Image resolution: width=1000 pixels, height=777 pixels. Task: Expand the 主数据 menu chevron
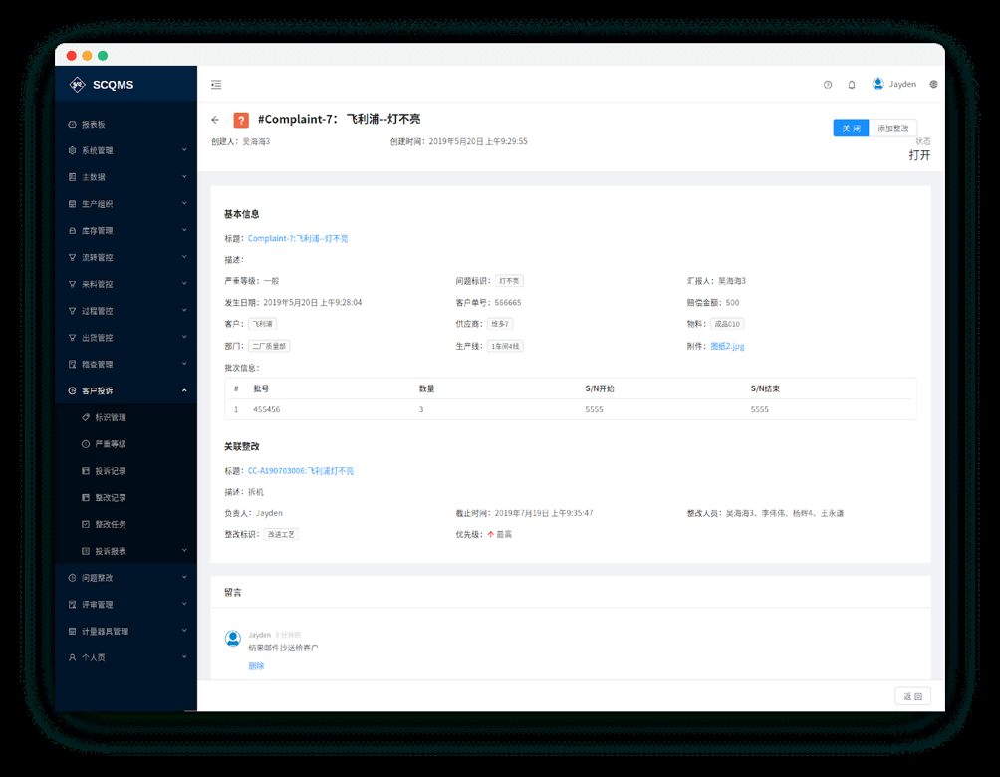[x=184, y=177]
